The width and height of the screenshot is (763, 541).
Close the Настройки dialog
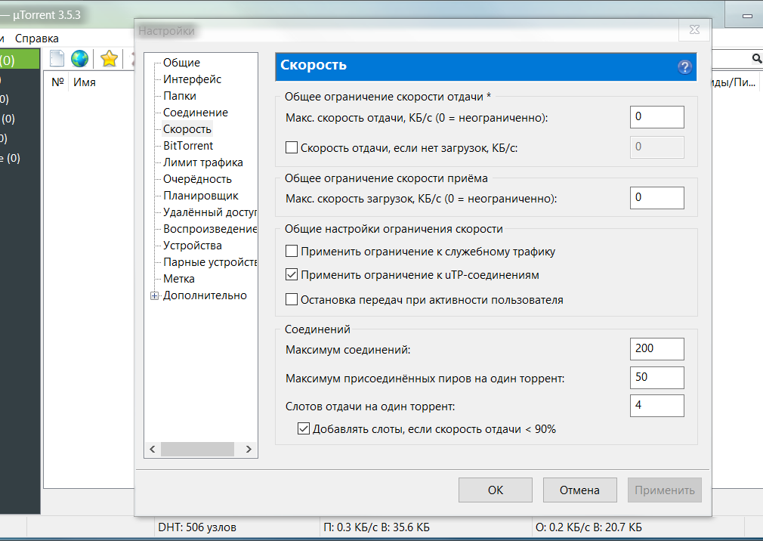(x=694, y=29)
